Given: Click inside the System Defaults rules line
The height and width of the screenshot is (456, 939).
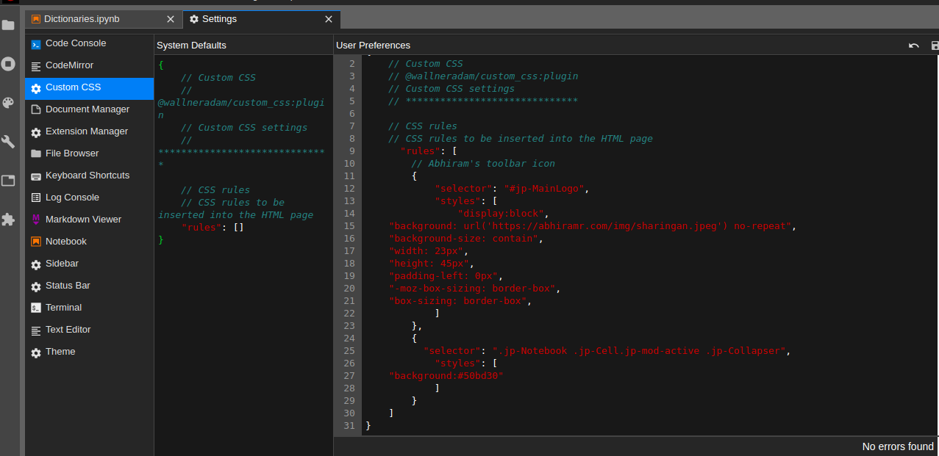Looking at the screenshot, I should click(x=212, y=228).
